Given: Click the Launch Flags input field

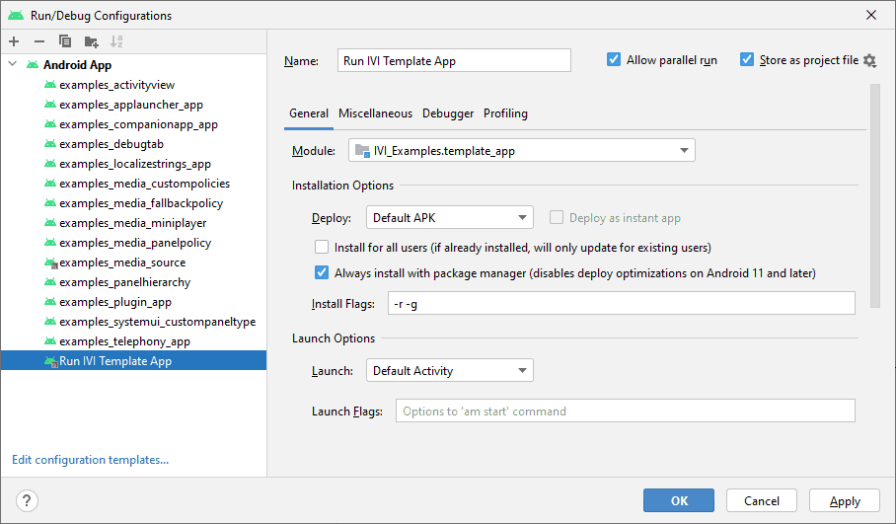Looking at the screenshot, I should (625, 412).
